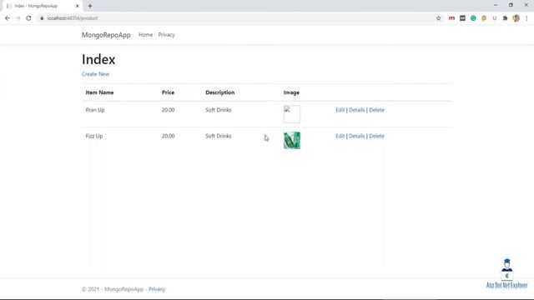This screenshot has width=534, height=300.
Task: Select the 'Description' column header
Action: coord(220,92)
